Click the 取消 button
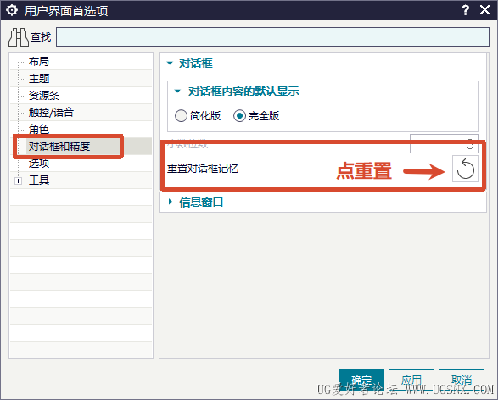Viewport: 498px width, 400px height. pyautogui.click(x=462, y=380)
